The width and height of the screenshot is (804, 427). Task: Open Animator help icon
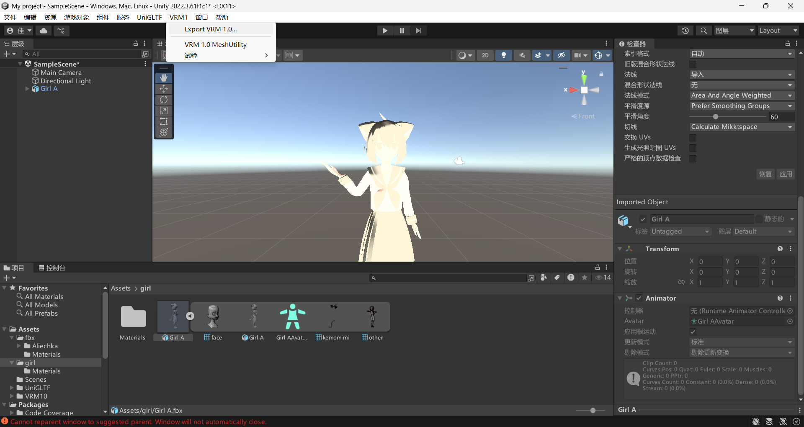click(x=780, y=298)
